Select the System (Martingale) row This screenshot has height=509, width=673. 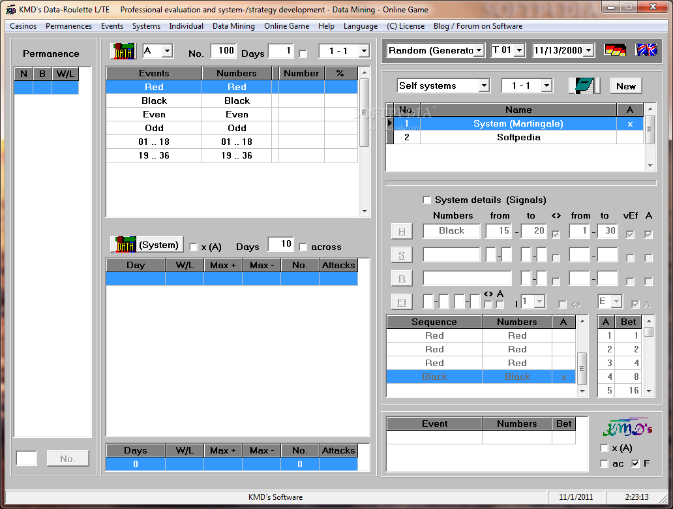coord(518,124)
